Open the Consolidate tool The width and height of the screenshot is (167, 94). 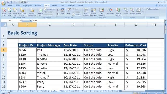click(x=110, y=11)
